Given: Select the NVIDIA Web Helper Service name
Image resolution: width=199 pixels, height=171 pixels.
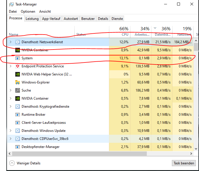Looking at the screenshot, I should [x=47, y=74].
